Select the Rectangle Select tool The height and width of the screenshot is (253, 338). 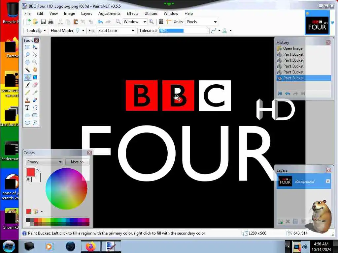(27, 47)
